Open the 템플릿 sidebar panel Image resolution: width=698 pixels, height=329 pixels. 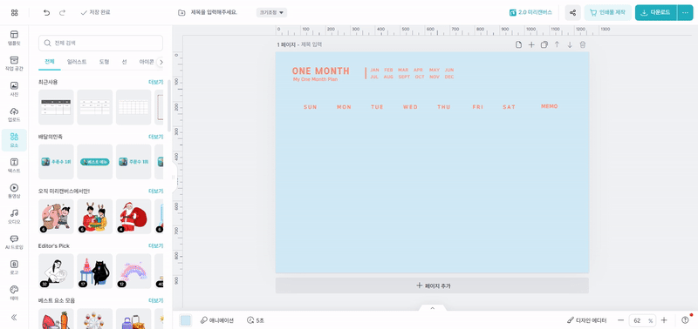click(x=14, y=38)
